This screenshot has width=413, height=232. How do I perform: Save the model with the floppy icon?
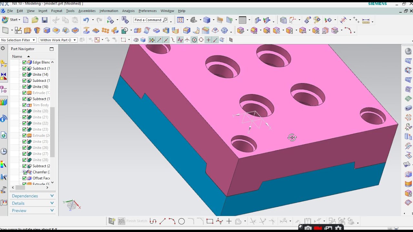coord(45,20)
